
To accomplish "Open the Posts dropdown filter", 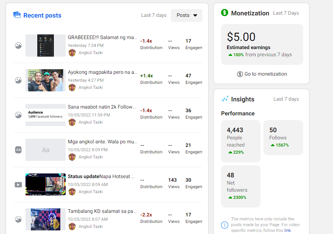I will 187,15.
